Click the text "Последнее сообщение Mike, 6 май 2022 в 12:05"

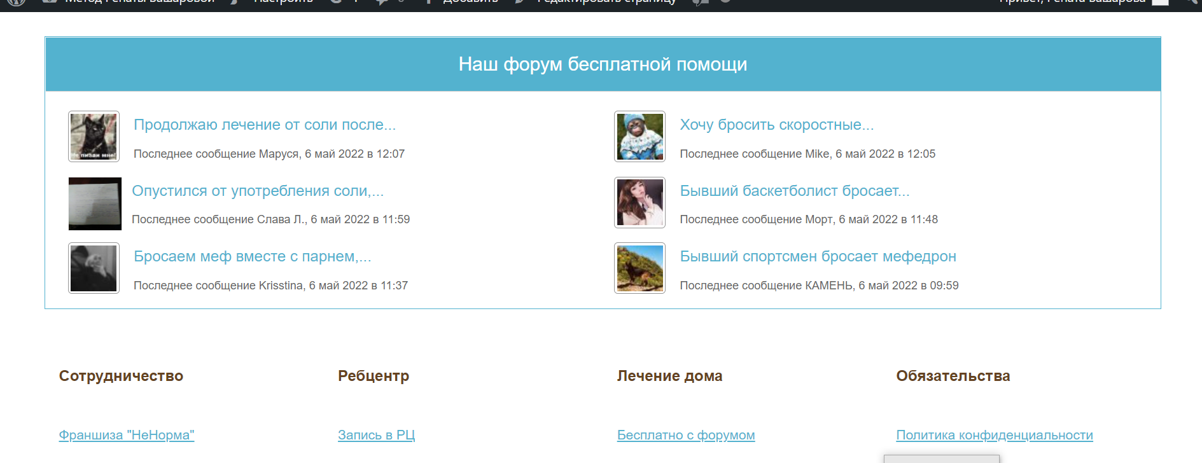pyautogui.click(x=807, y=154)
